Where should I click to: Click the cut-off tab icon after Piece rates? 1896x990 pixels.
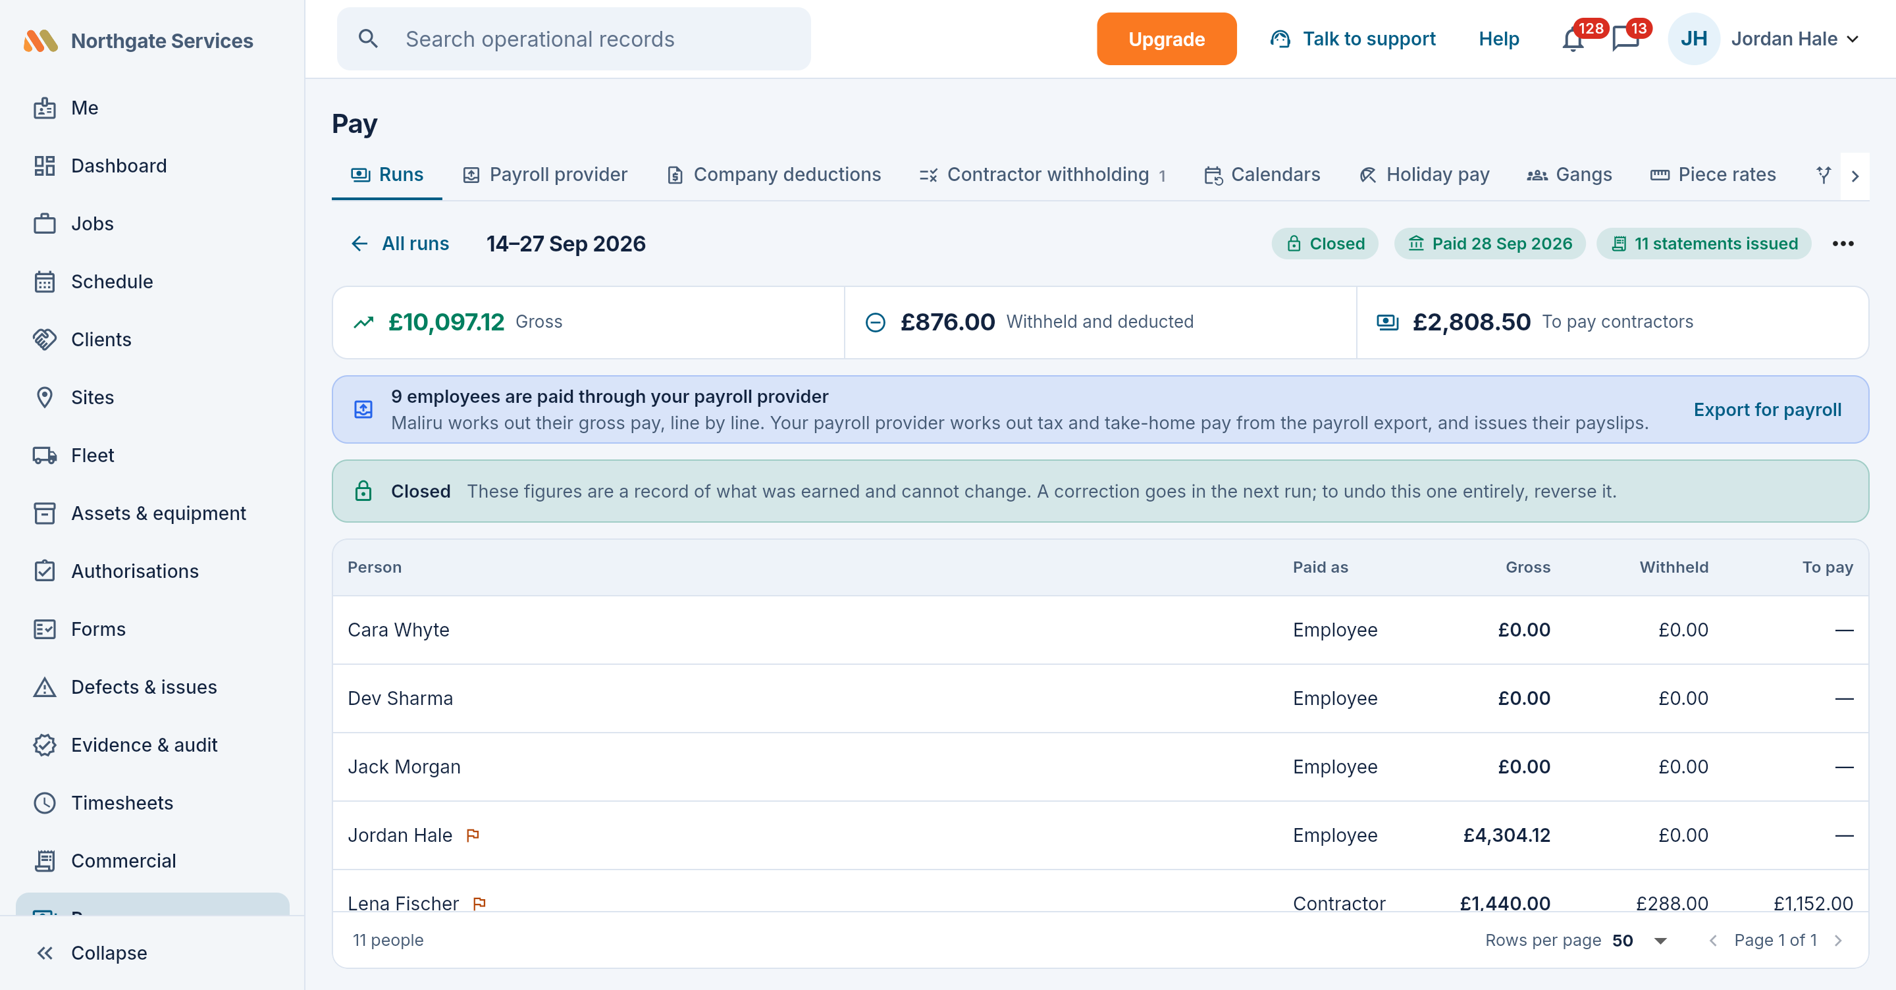pos(1823,175)
